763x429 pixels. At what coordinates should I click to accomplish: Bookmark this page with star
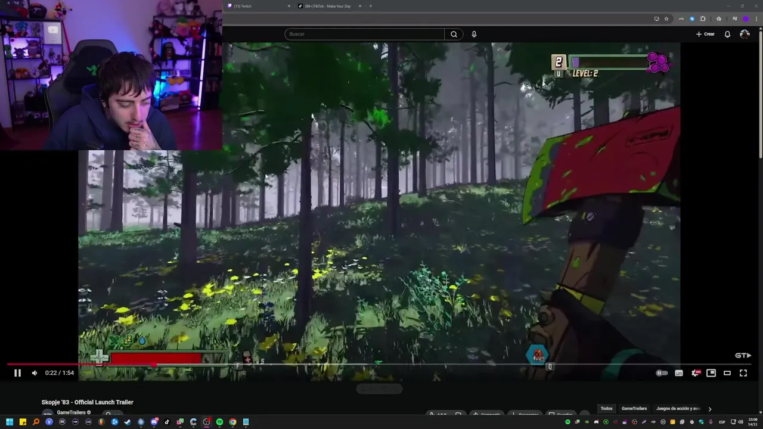tap(666, 18)
